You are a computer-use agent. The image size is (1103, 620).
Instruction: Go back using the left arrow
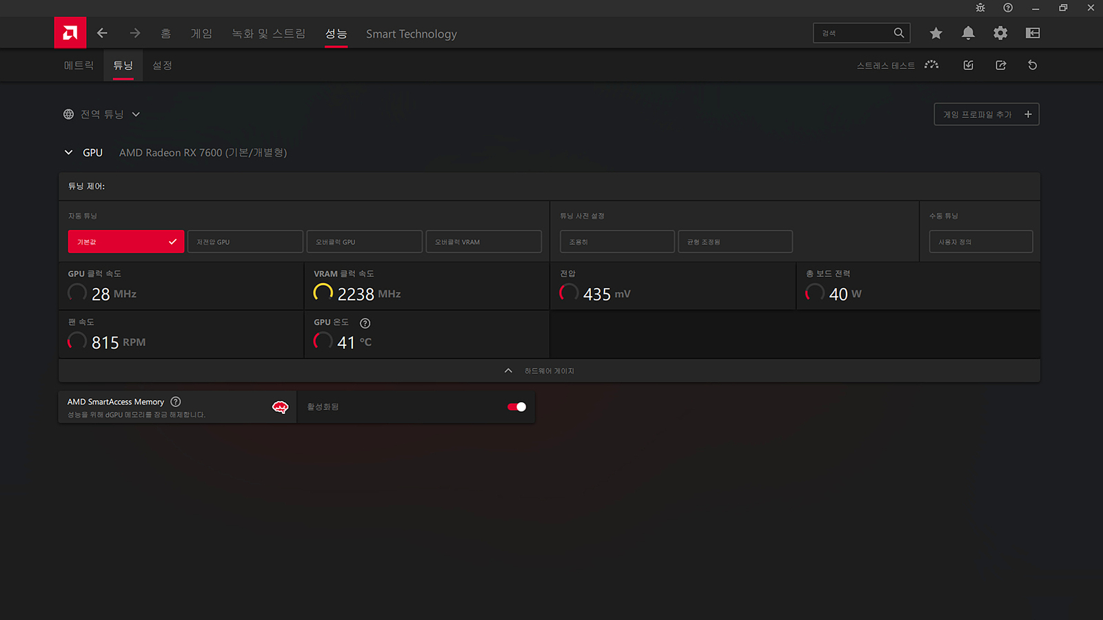[x=102, y=33]
